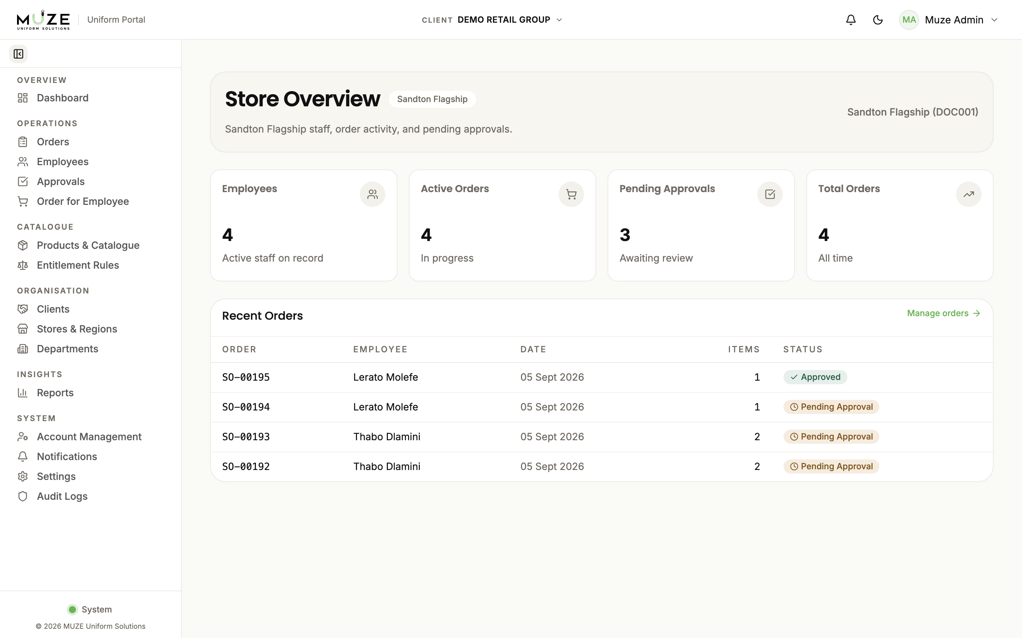Open the Demo Retail Group client dropdown
Image resolution: width=1022 pixels, height=638 pixels.
(x=493, y=20)
